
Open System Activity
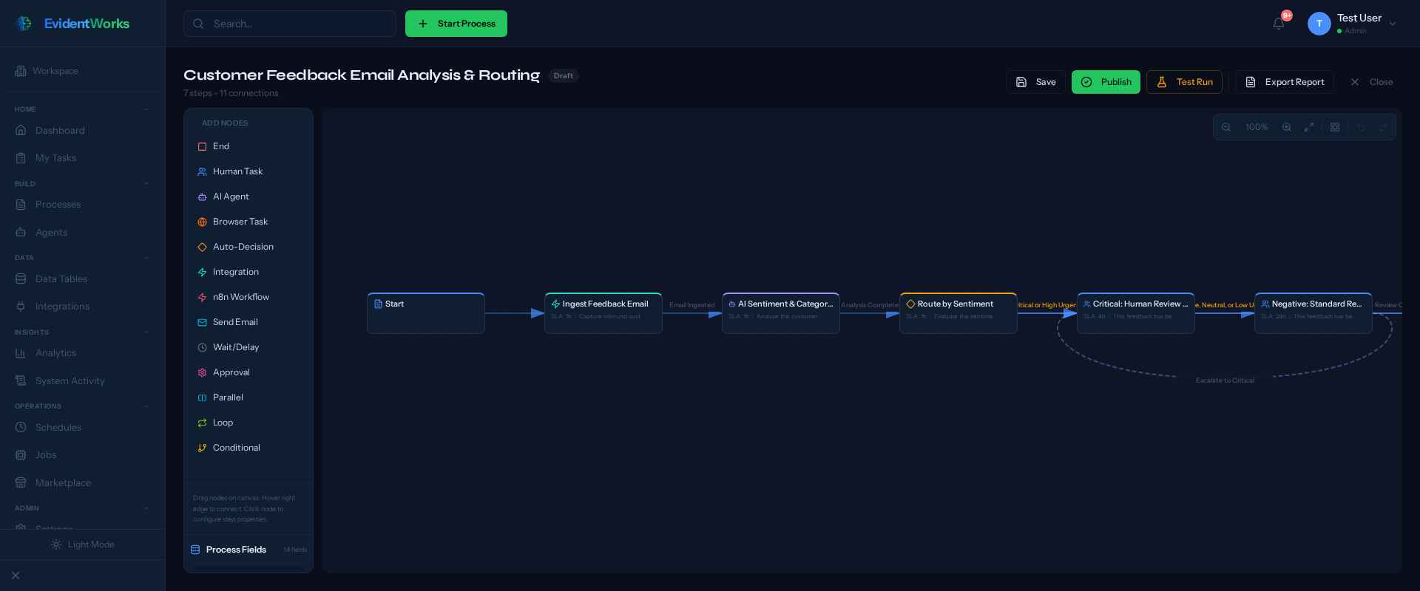[82, 381]
